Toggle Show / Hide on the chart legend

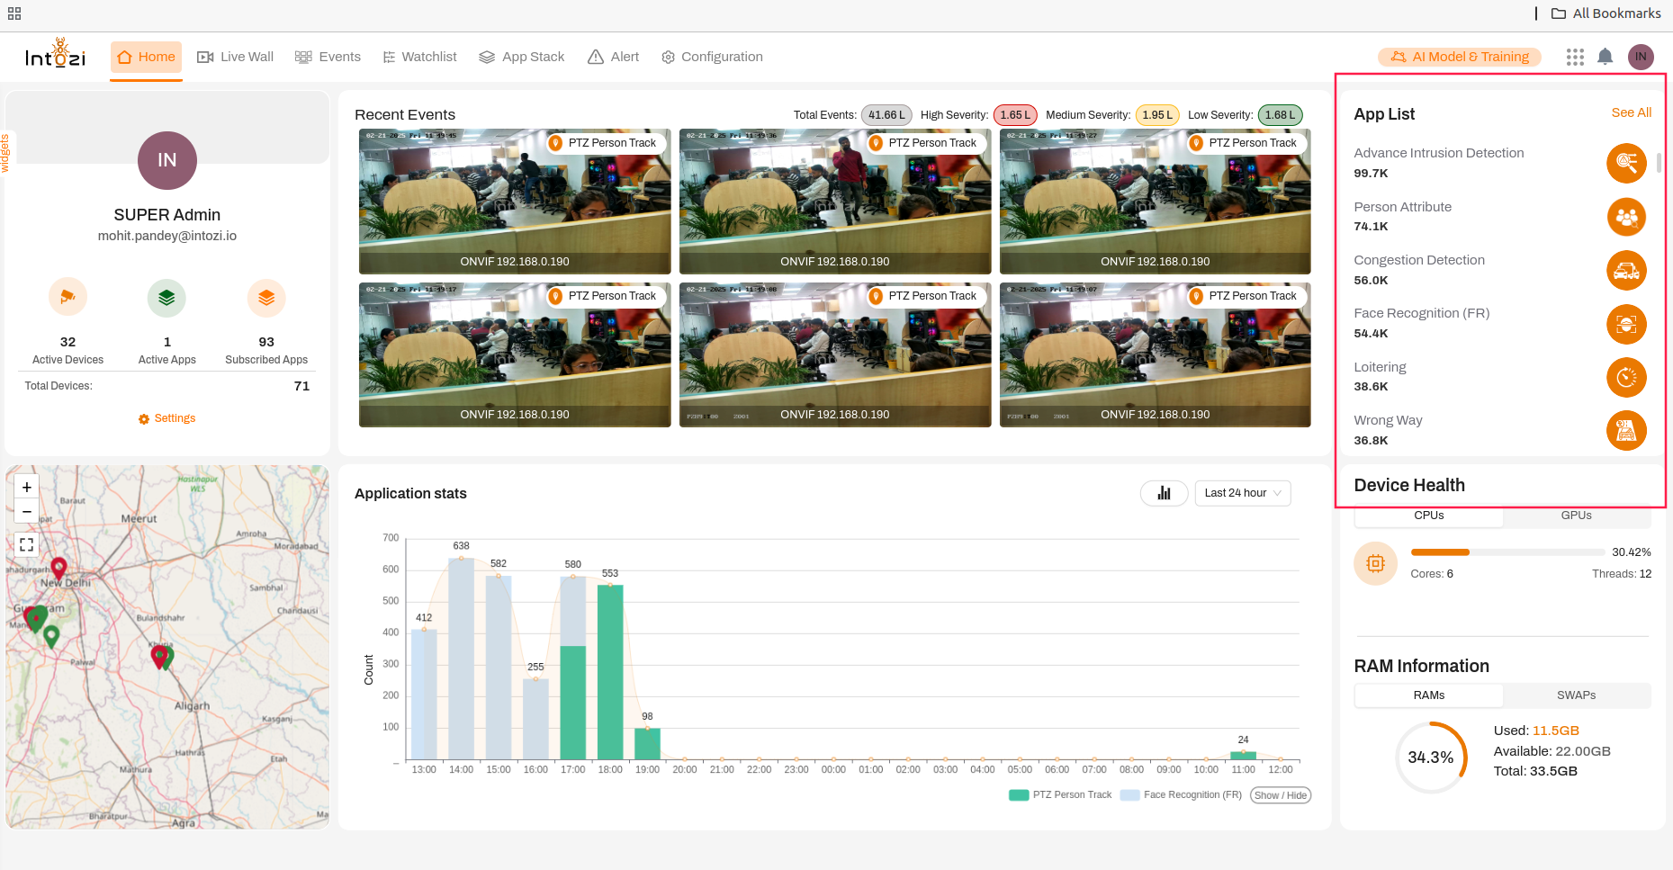pyautogui.click(x=1280, y=794)
